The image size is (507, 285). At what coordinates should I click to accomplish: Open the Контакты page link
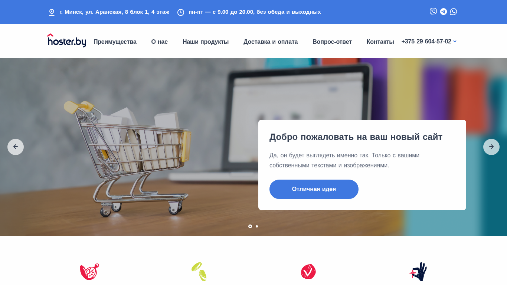click(x=380, y=42)
